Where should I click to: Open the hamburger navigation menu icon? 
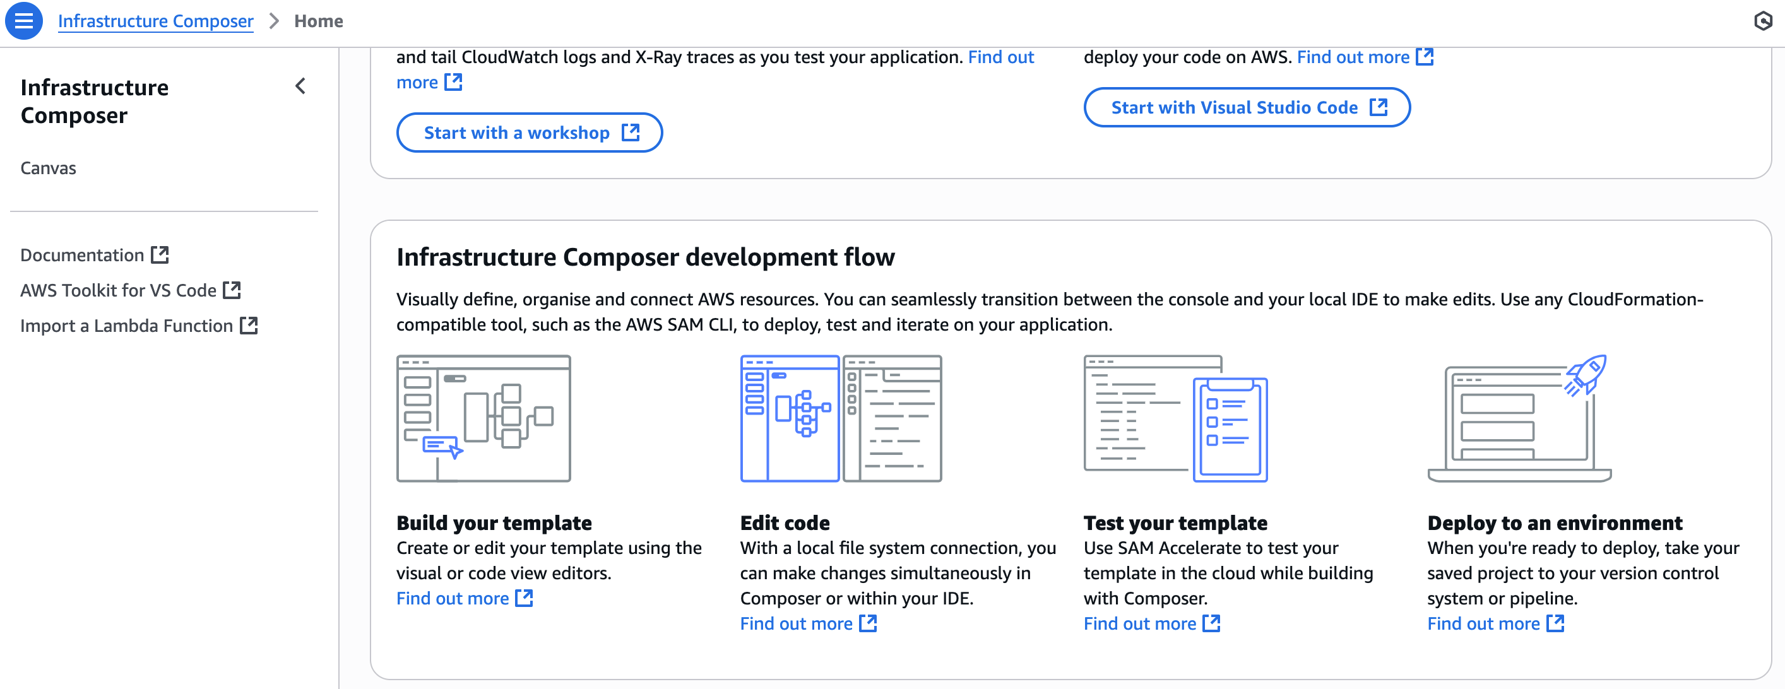point(23,21)
